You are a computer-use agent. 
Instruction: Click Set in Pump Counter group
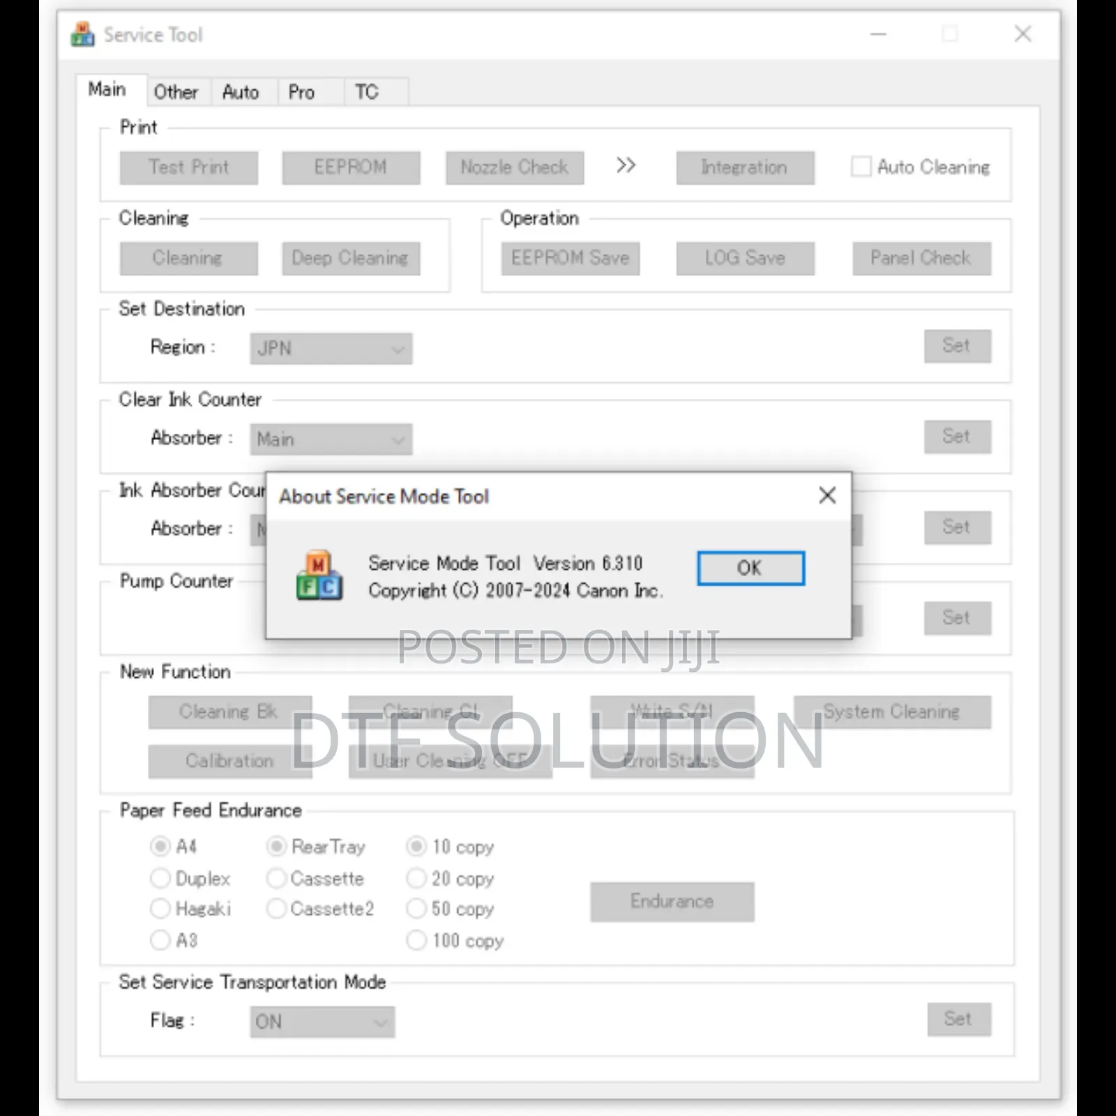(958, 618)
